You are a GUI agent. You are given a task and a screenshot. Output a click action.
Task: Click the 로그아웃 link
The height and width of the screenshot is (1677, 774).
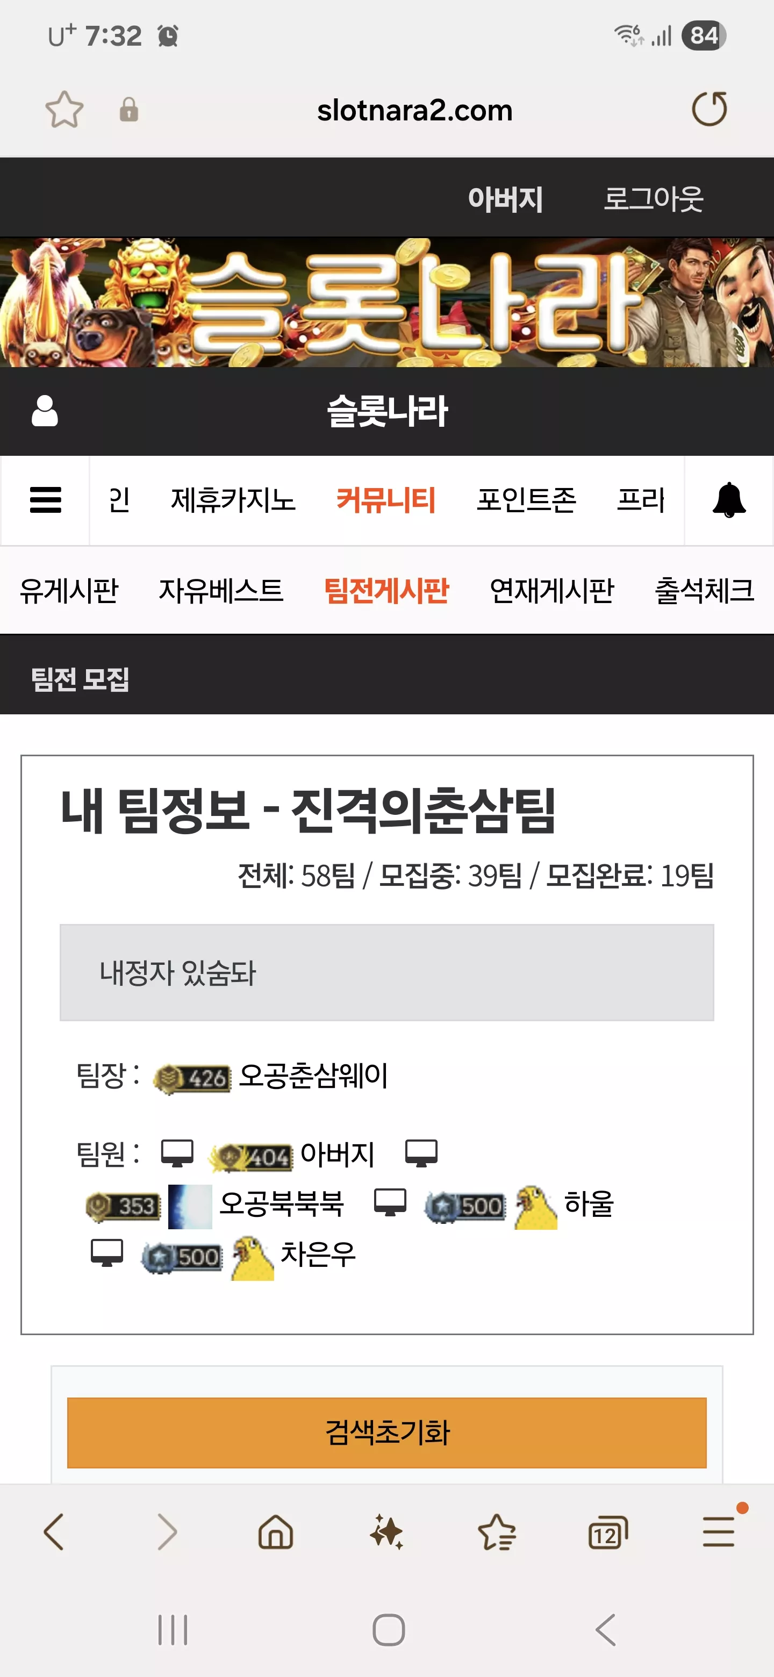[x=654, y=198]
